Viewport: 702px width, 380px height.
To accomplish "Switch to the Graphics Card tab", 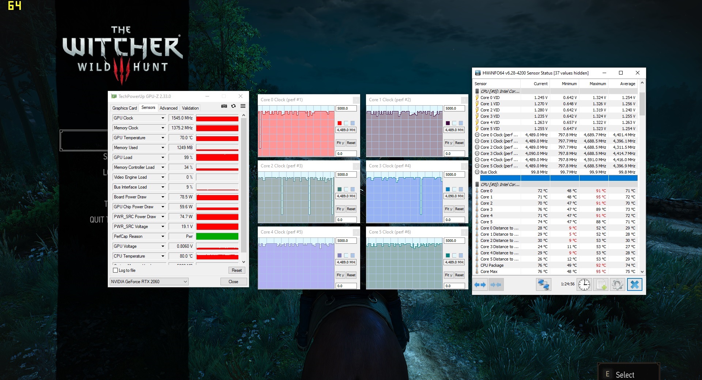I will tap(125, 108).
